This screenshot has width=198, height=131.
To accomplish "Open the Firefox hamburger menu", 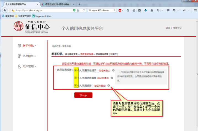I will pyautogui.click(x=194, y=10).
